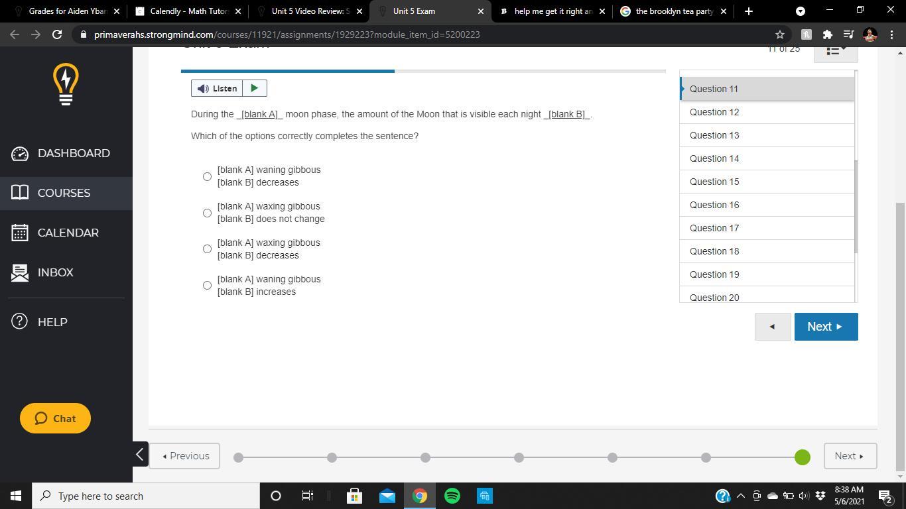The width and height of the screenshot is (906, 509).
Task: Jump to Question 16 in the list
Action: [x=767, y=205]
